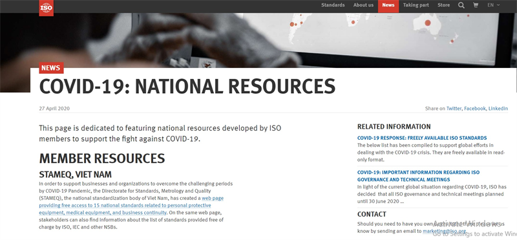Viewport: 517px width, 240px height.
Task: Open COVID-19 Response freely available ISO standards link
Action: point(422,138)
